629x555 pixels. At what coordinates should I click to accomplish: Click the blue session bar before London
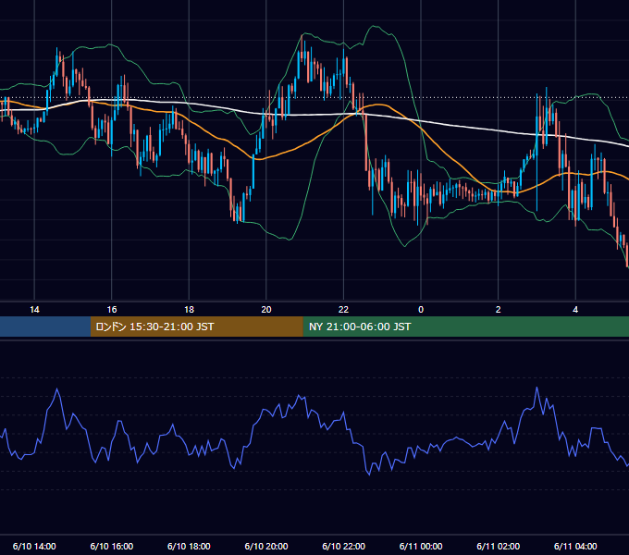click(x=45, y=327)
